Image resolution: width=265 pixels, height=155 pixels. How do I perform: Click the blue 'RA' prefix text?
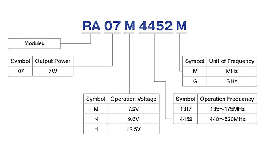point(91,26)
